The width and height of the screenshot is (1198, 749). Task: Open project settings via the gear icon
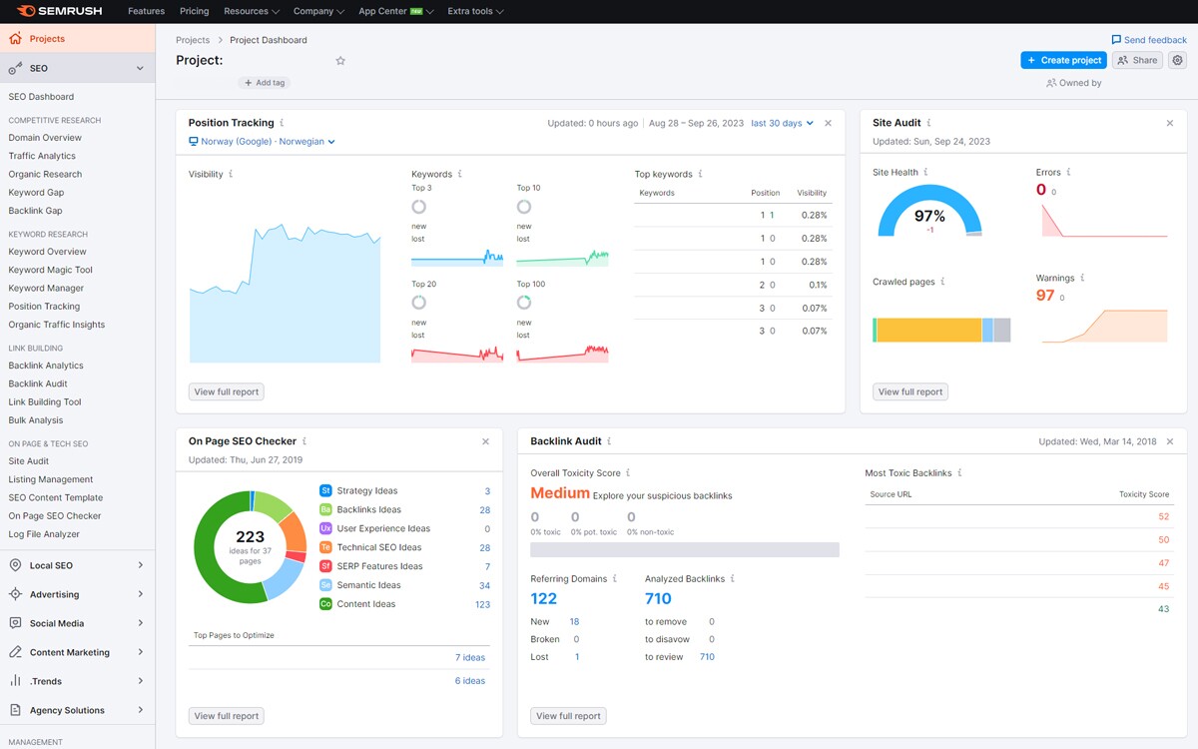1178,60
